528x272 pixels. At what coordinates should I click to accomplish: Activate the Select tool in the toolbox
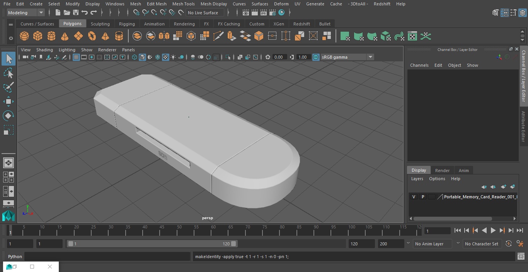(x=9, y=59)
